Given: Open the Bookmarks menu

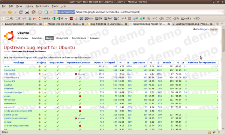Looking at the screenshot, I should coord(42,6).
